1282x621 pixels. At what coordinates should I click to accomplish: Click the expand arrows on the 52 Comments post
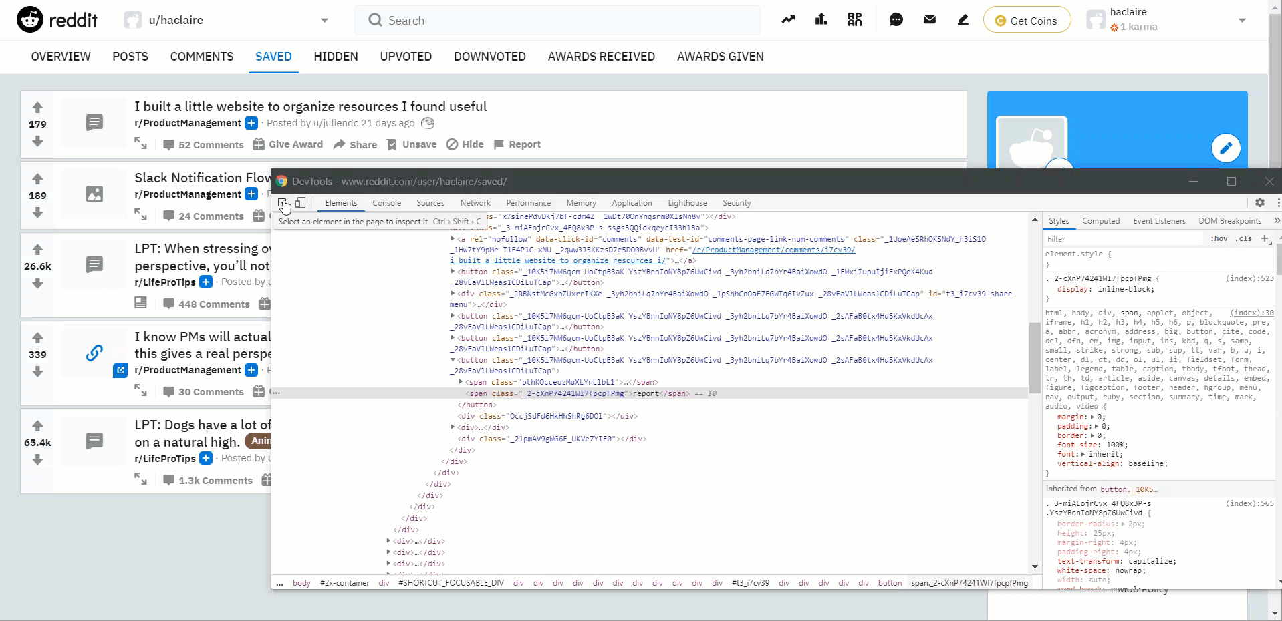tap(140, 143)
